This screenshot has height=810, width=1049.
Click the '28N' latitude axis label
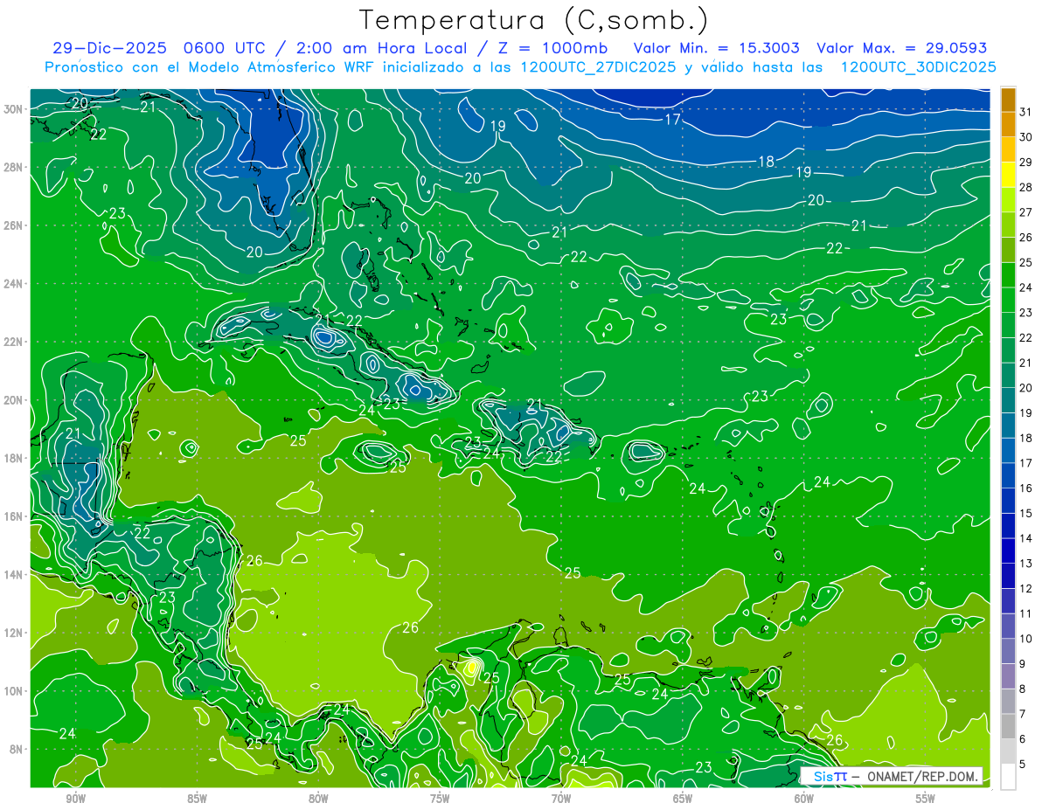pyautogui.click(x=15, y=167)
